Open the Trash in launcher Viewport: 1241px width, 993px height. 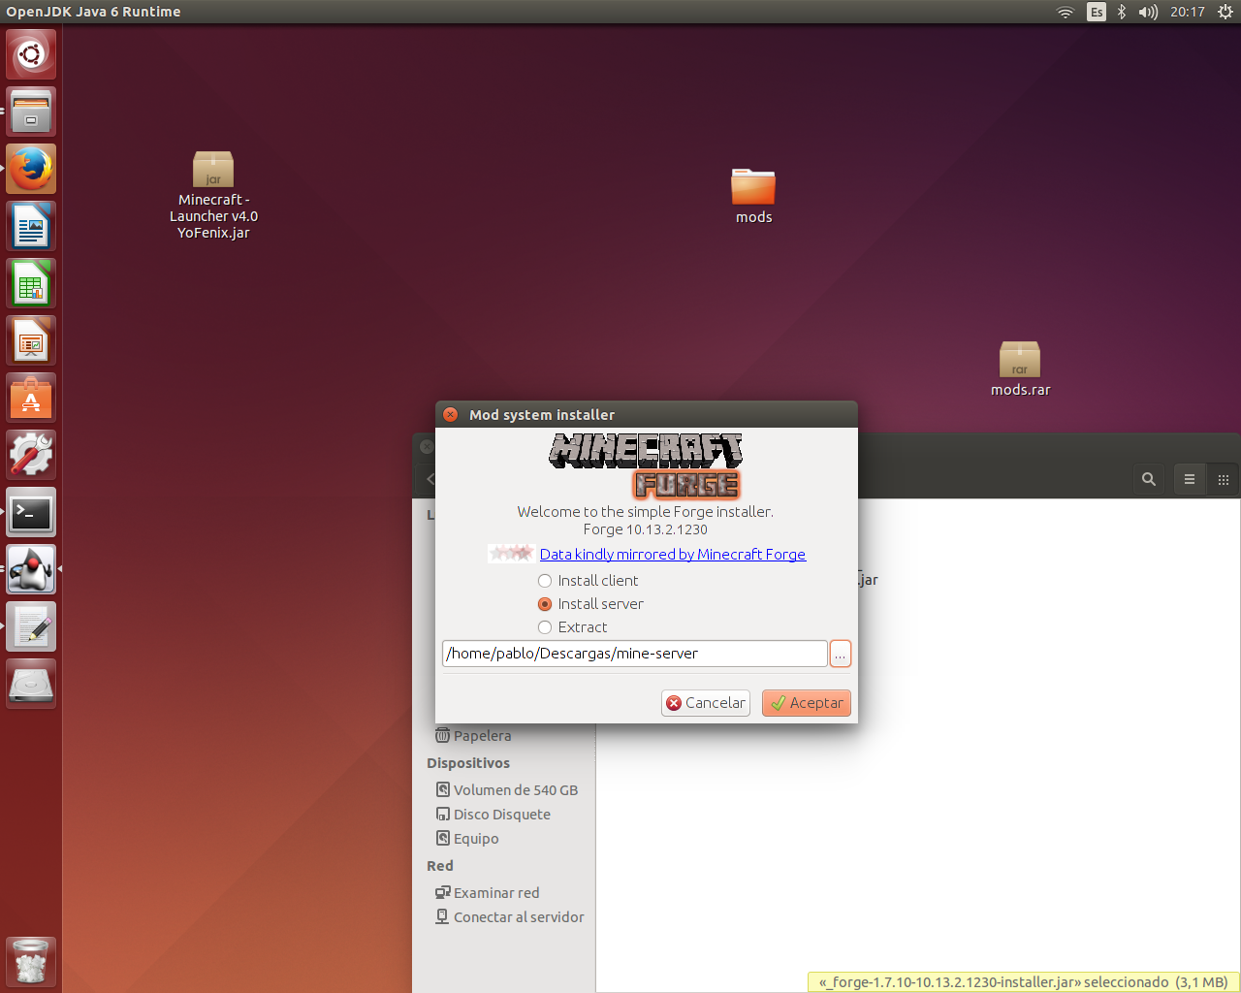tap(31, 962)
